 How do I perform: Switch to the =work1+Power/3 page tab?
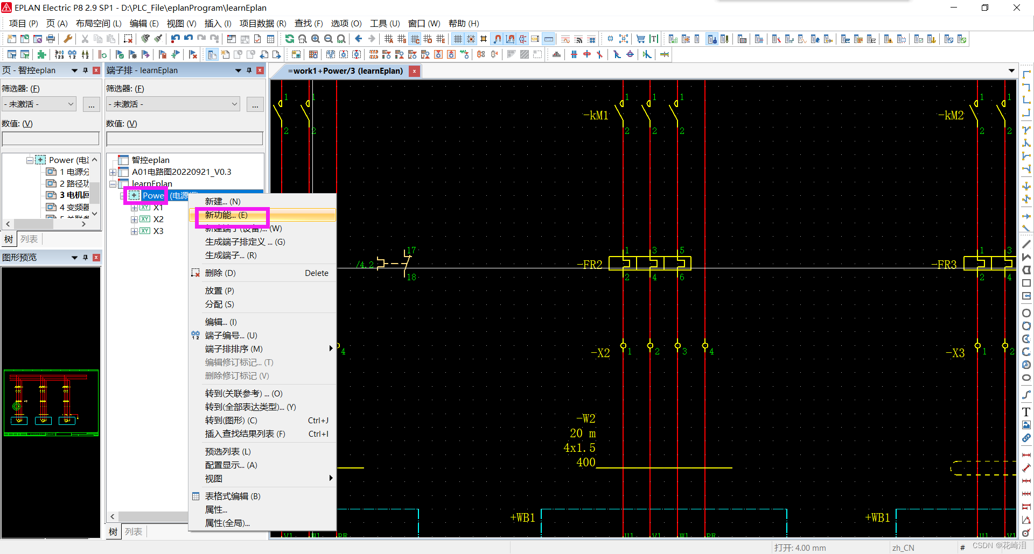coord(345,70)
